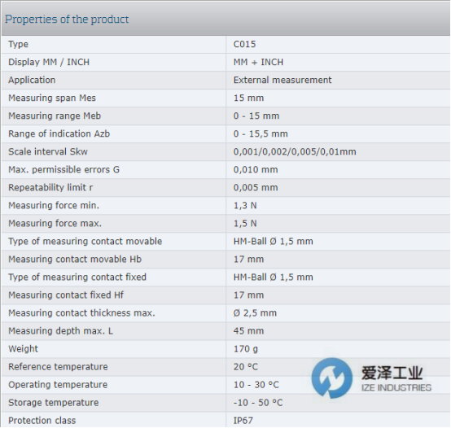The width and height of the screenshot is (451, 428).
Task: Click the 'Measuring contact fixed Hf' label
Action: (66, 295)
